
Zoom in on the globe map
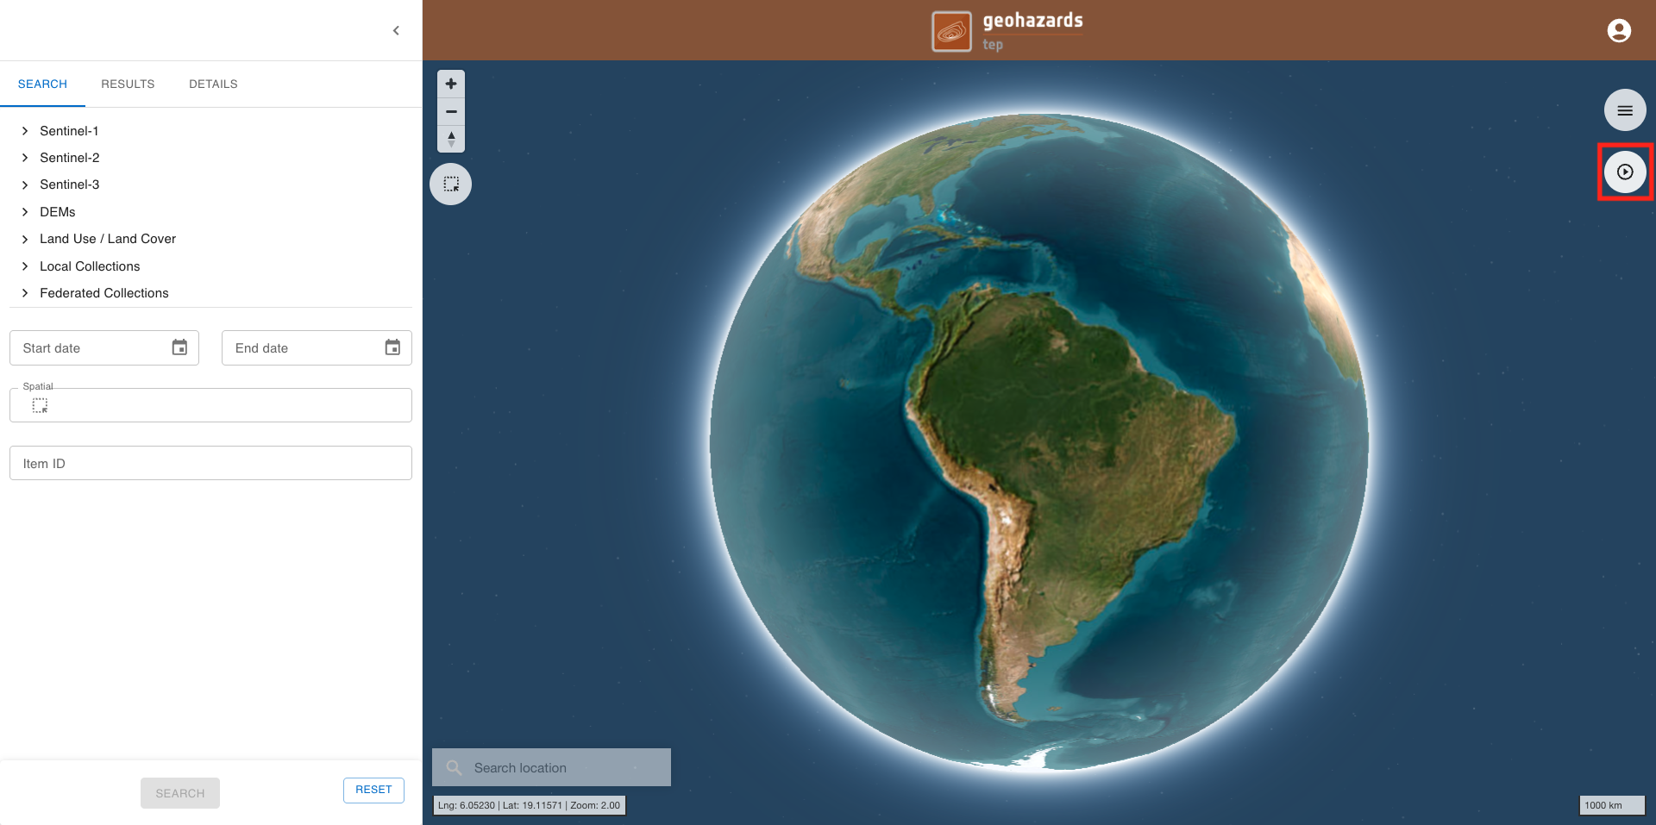pyautogui.click(x=451, y=84)
